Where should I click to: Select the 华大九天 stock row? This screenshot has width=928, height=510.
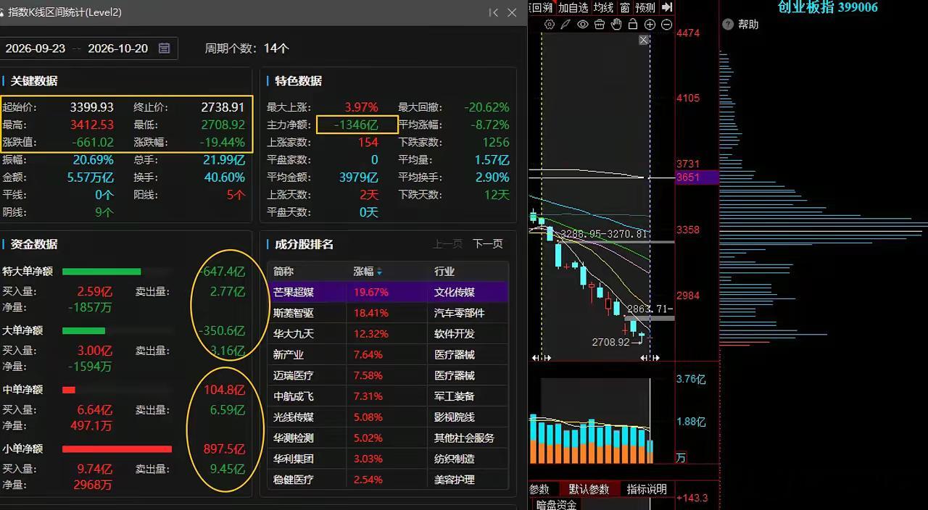388,334
